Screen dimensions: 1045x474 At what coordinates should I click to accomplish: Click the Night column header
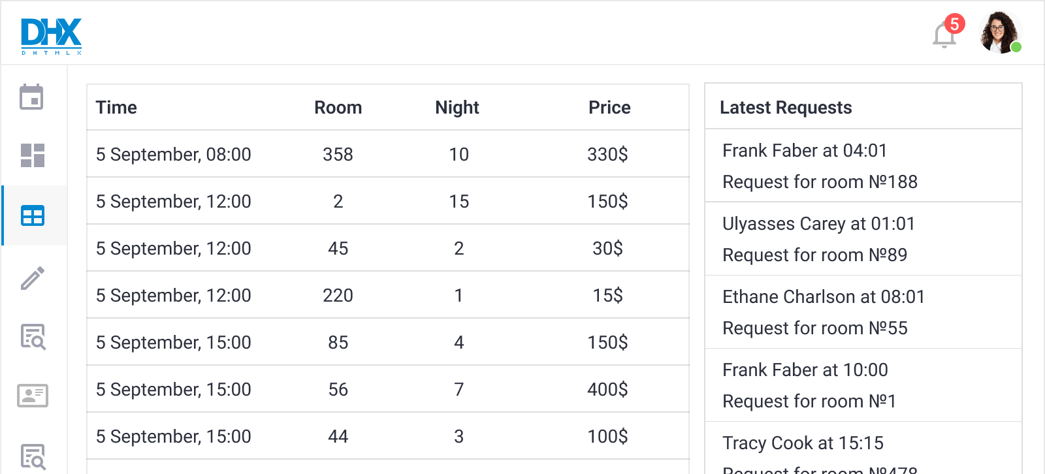pos(457,108)
